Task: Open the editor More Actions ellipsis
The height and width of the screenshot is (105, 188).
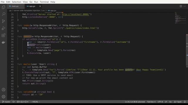Action: pos(184,6)
